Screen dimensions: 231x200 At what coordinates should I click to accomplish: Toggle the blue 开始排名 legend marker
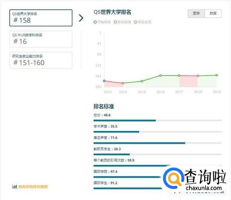pos(95,22)
